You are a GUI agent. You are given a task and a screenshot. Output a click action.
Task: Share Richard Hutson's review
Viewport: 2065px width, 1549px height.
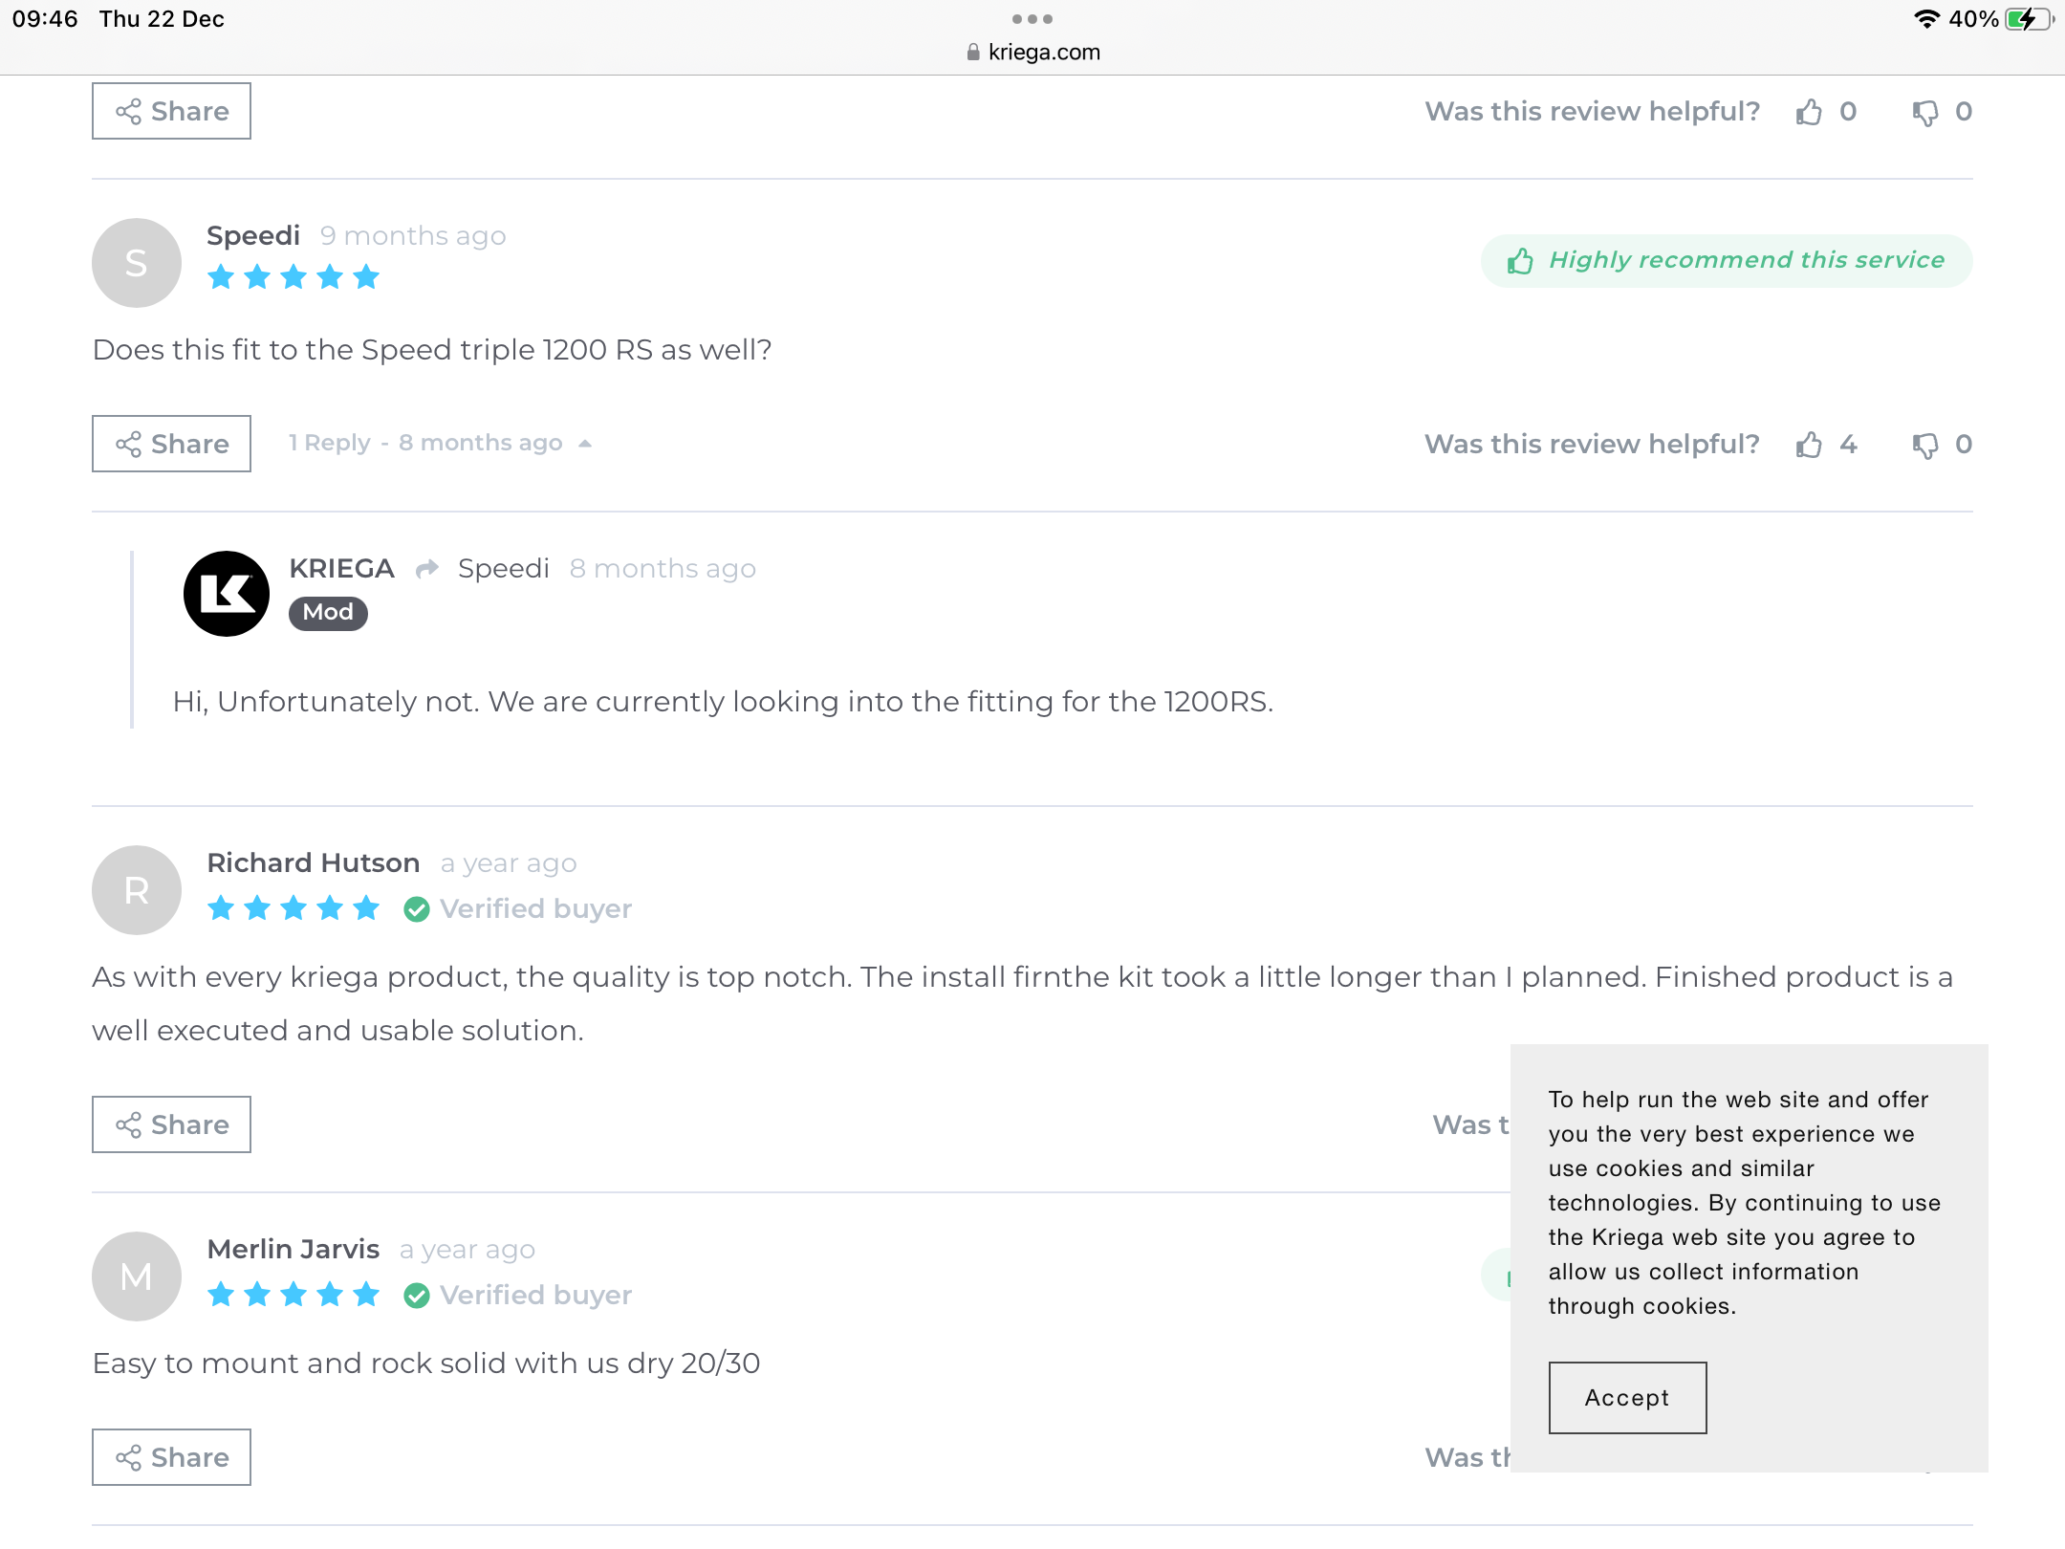pyautogui.click(x=172, y=1124)
